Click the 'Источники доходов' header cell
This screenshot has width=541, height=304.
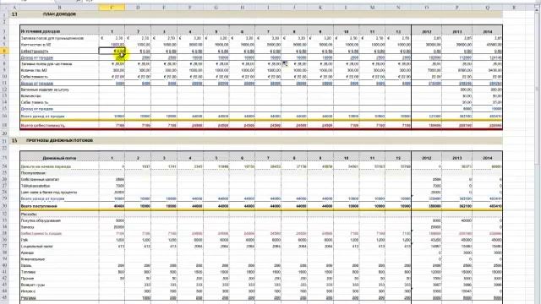click(59, 31)
